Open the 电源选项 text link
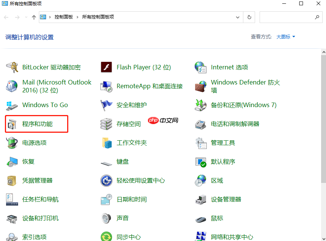 [x=34, y=143]
